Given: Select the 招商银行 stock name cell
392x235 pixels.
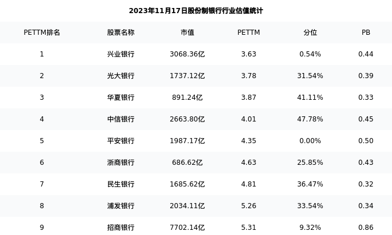Looking at the screenshot, I should (x=121, y=228).
